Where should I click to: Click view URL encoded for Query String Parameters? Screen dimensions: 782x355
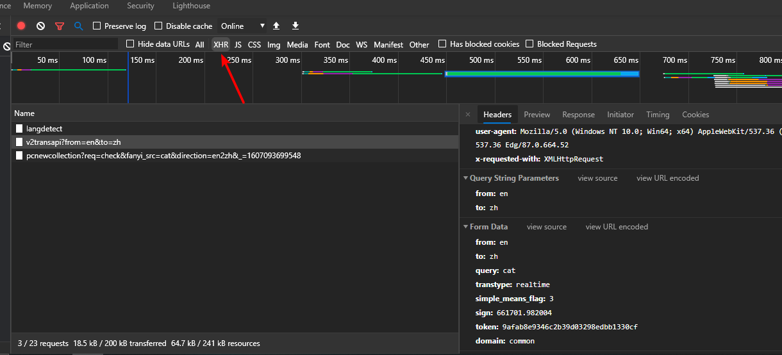(x=668, y=178)
